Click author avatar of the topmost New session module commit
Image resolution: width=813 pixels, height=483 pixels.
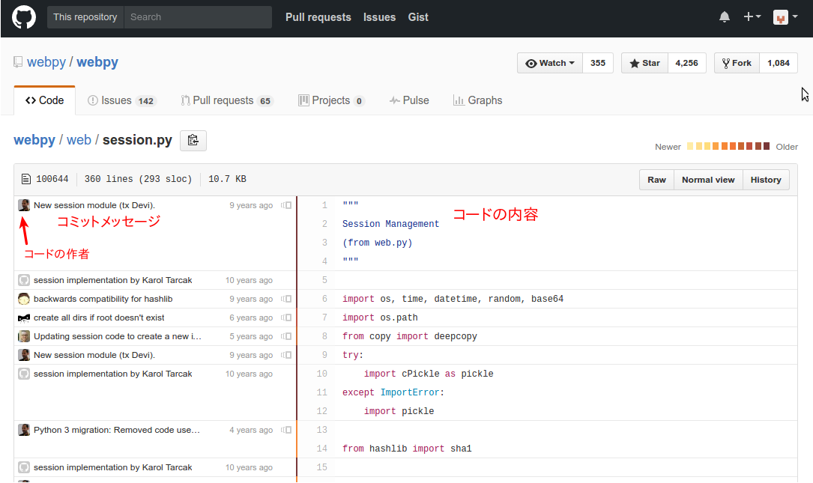24,205
